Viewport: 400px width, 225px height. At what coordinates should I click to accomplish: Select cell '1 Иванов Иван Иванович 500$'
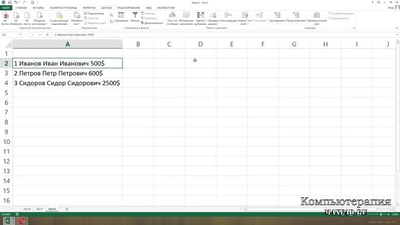coord(67,63)
